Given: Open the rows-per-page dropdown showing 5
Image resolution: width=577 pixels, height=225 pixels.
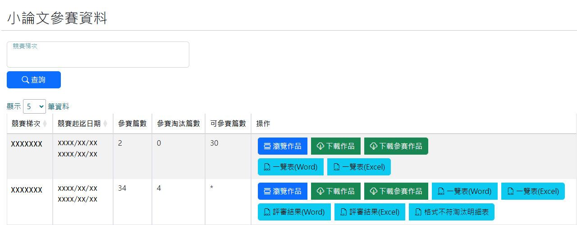Looking at the screenshot, I should point(34,106).
